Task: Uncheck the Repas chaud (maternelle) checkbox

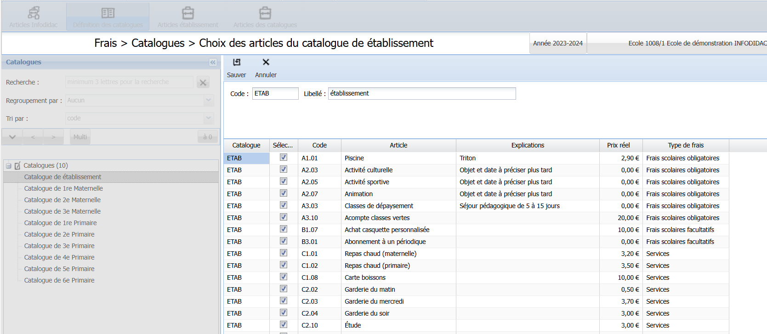Action: coord(284,253)
